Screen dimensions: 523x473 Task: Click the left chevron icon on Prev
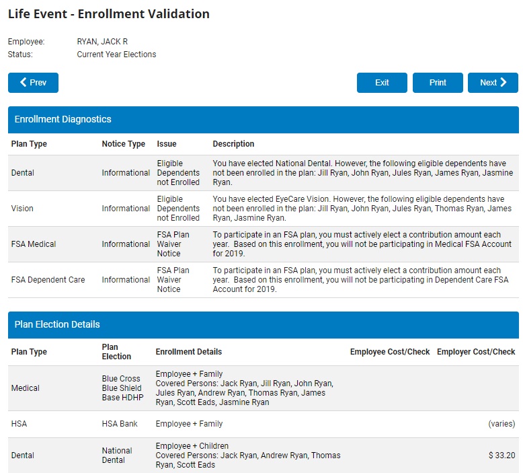(24, 83)
